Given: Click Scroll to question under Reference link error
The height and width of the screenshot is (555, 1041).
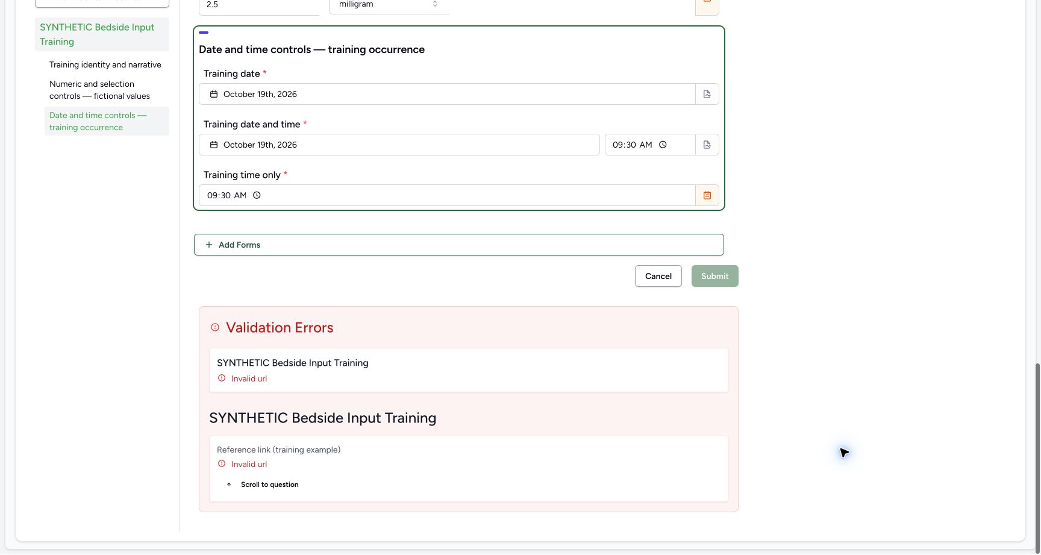Looking at the screenshot, I should (263, 484).
